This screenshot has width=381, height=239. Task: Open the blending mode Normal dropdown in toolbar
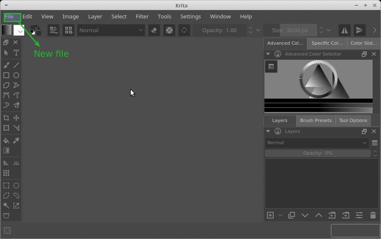pos(111,30)
